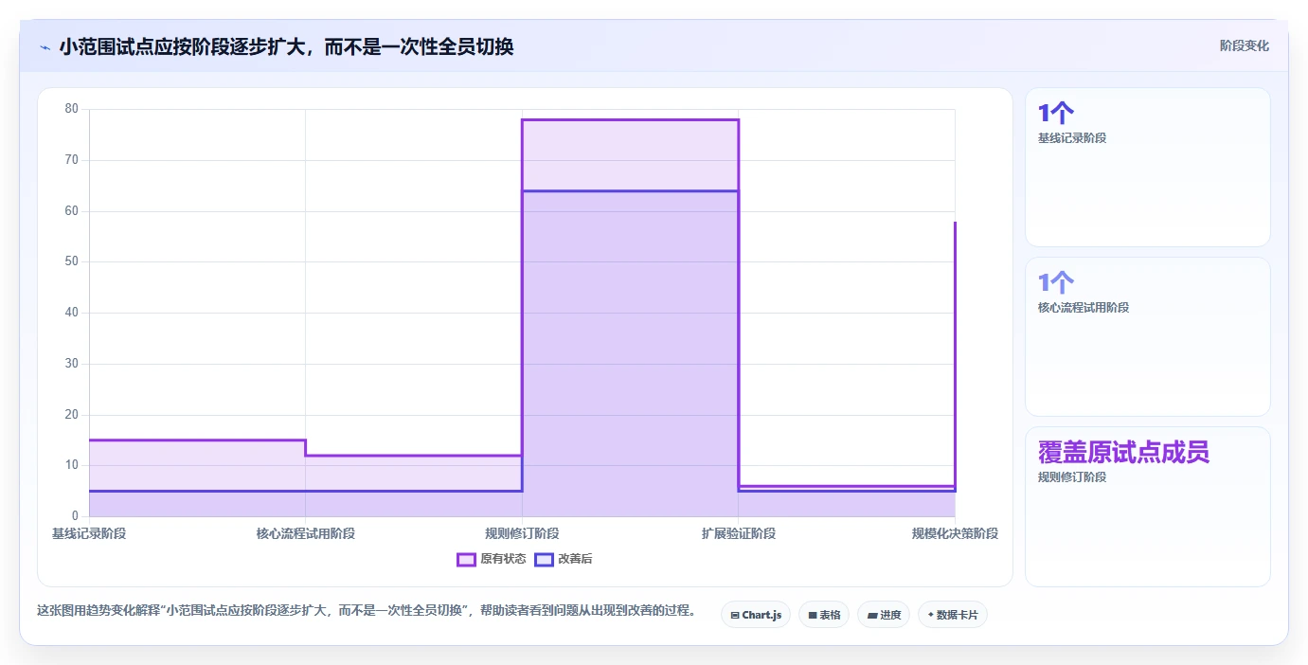Click the 阶段变化 label in header

[1244, 45]
